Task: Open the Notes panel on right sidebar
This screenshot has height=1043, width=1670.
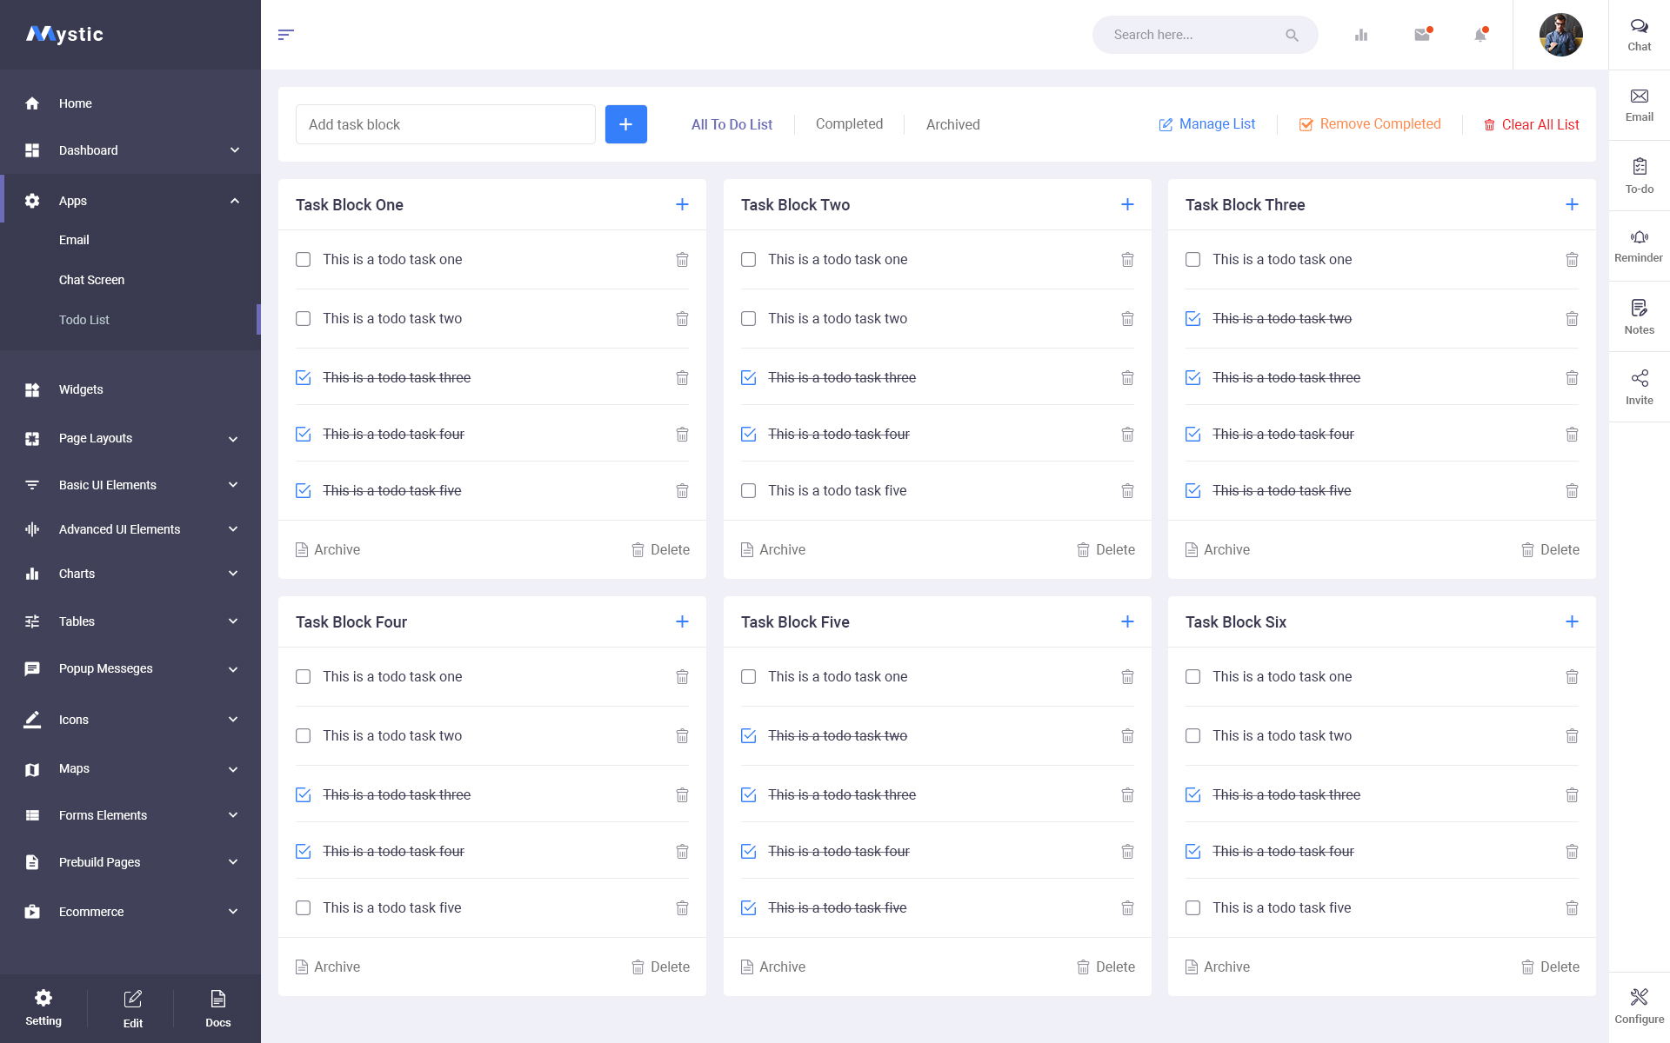Action: pyautogui.click(x=1639, y=316)
